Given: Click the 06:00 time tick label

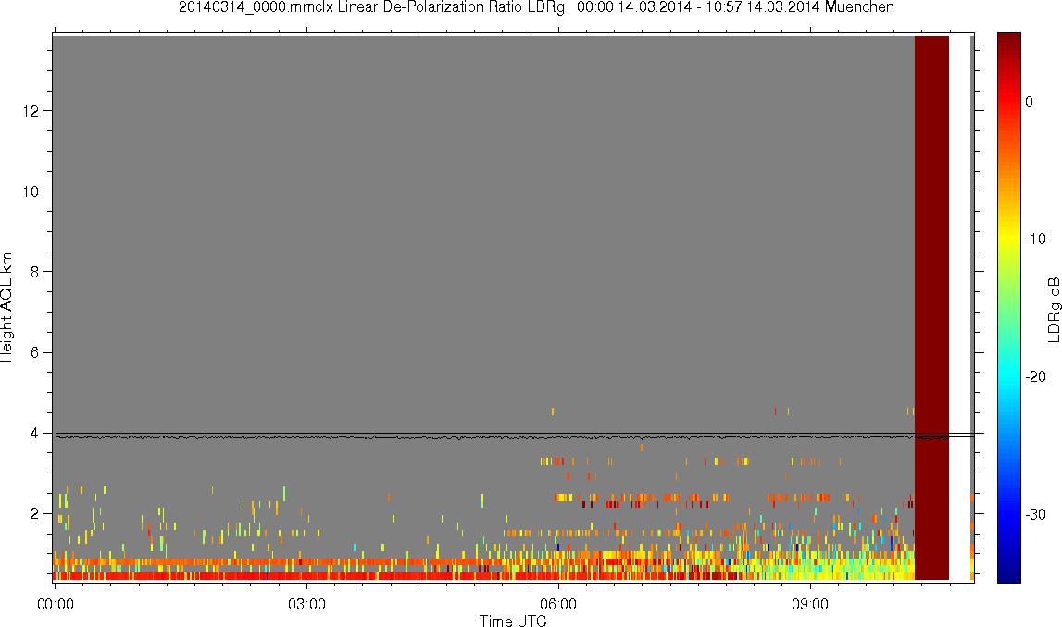Looking at the screenshot, I should [x=558, y=604].
